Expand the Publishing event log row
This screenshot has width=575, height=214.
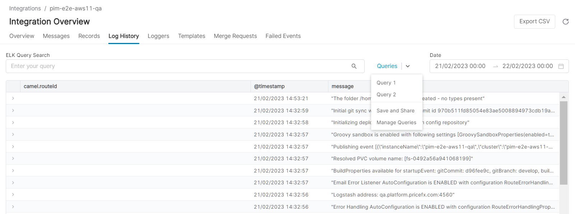point(13,146)
